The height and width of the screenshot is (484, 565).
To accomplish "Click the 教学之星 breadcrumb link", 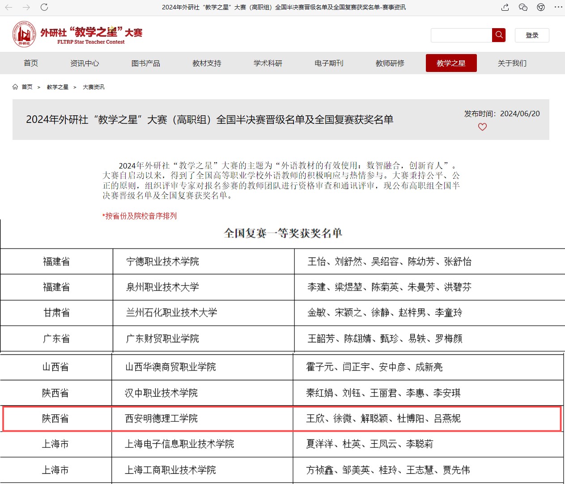I will point(58,87).
